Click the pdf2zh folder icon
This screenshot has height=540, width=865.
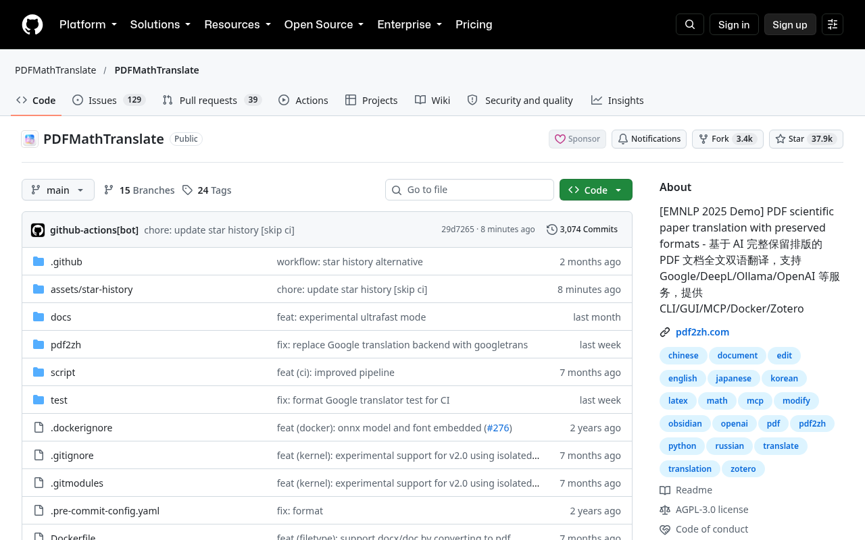(39, 345)
